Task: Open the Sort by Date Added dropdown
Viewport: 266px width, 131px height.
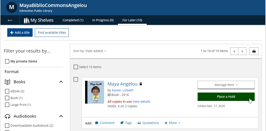Action: pos(90,51)
